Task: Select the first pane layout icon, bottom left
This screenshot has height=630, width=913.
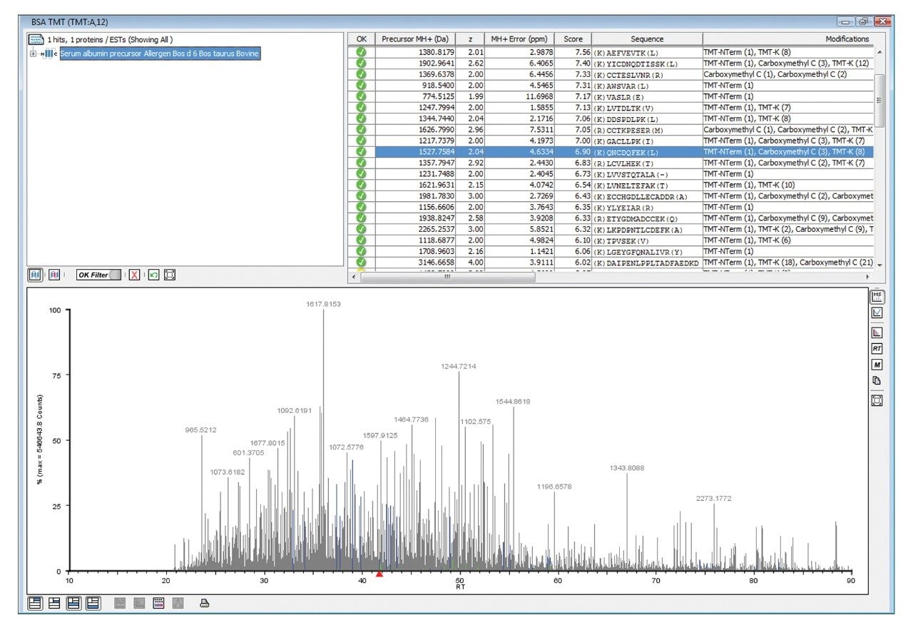Action: [35, 603]
